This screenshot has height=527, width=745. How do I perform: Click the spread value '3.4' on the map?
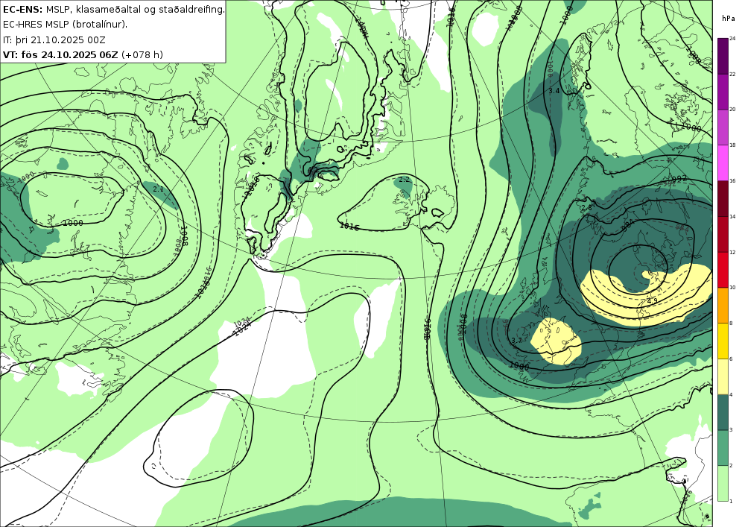(554, 91)
